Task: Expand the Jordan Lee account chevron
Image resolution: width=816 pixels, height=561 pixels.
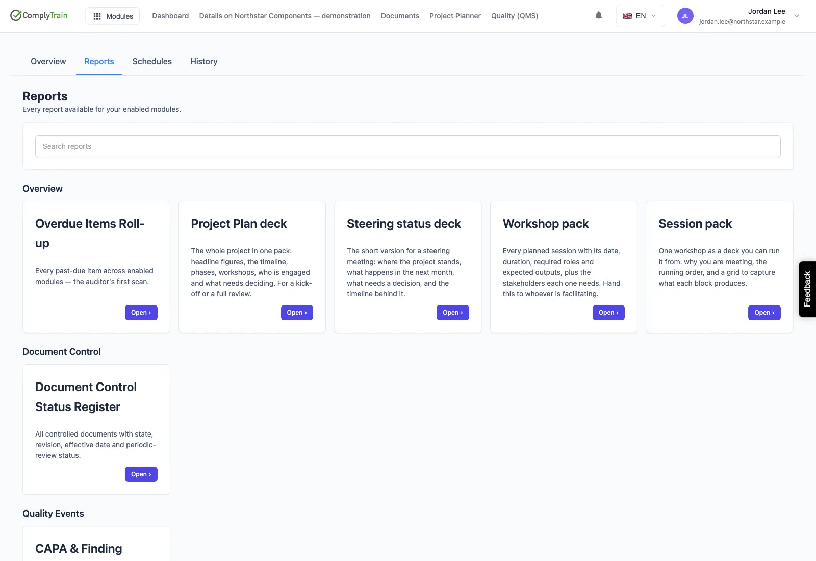Action: pyautogui.click(x=797, y=16)
